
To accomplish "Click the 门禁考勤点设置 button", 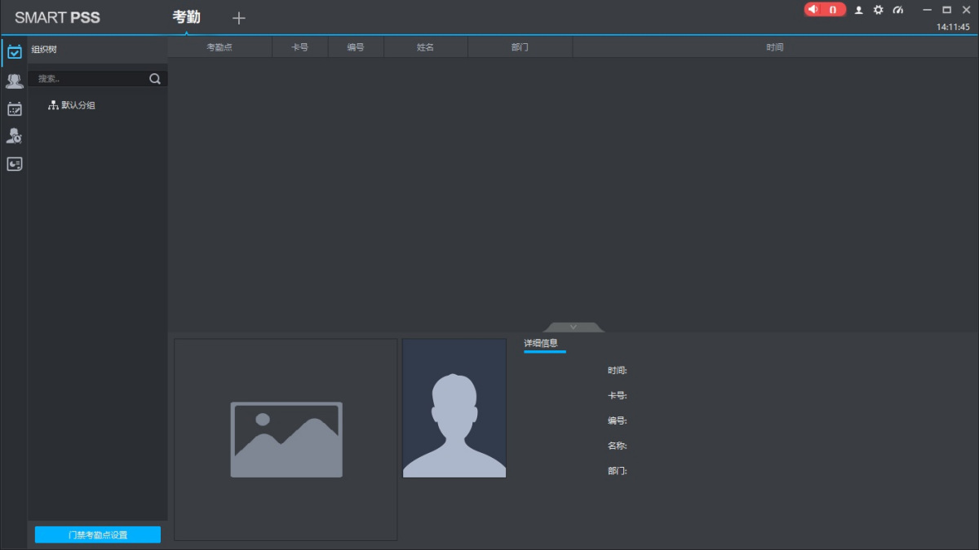I will coord(98,535).
